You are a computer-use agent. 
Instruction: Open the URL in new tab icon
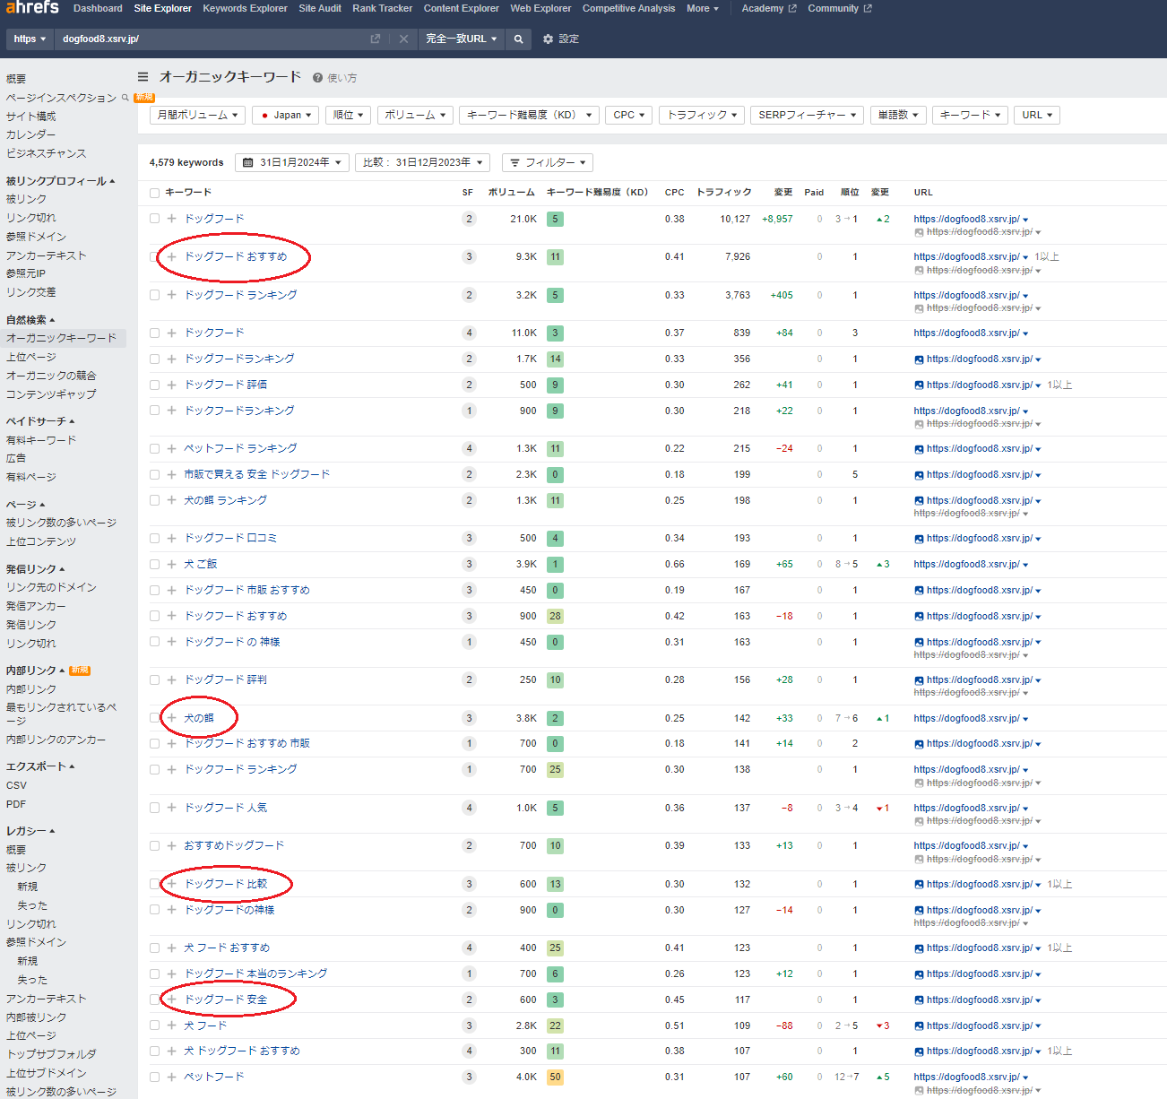[x=375, y=39]
